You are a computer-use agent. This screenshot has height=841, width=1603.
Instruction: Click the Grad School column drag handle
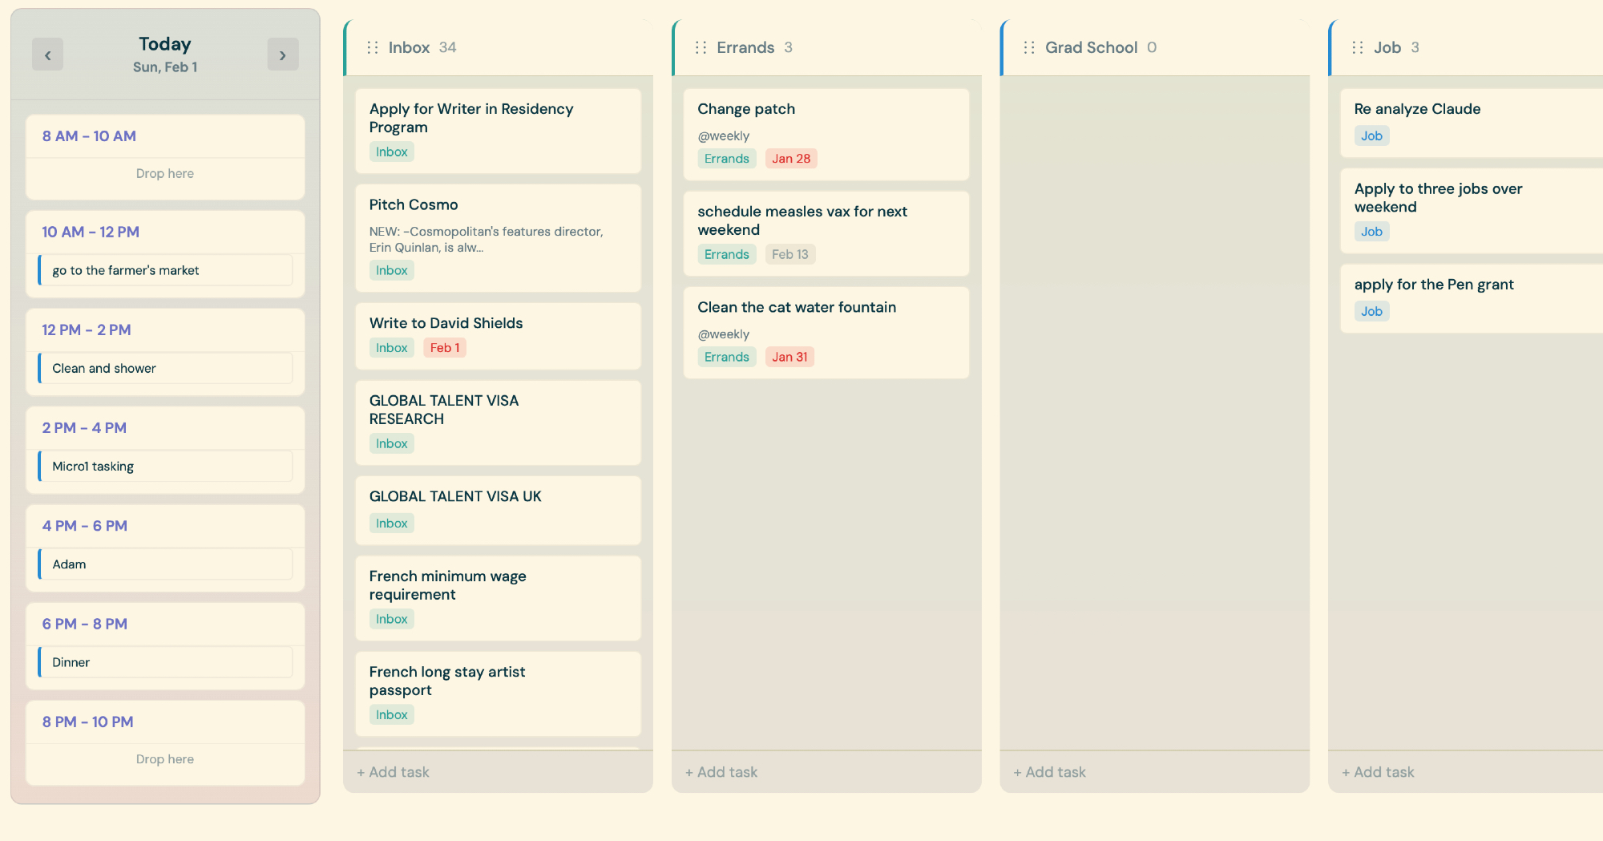[x=1028, y=48]
